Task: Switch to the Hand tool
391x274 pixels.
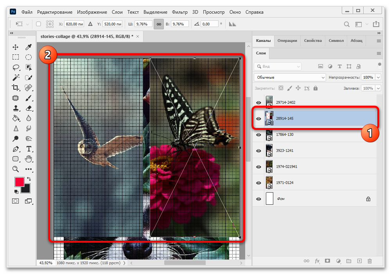Action: [29, 159]
